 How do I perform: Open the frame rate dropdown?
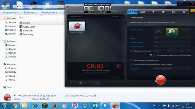click(172, 47)
